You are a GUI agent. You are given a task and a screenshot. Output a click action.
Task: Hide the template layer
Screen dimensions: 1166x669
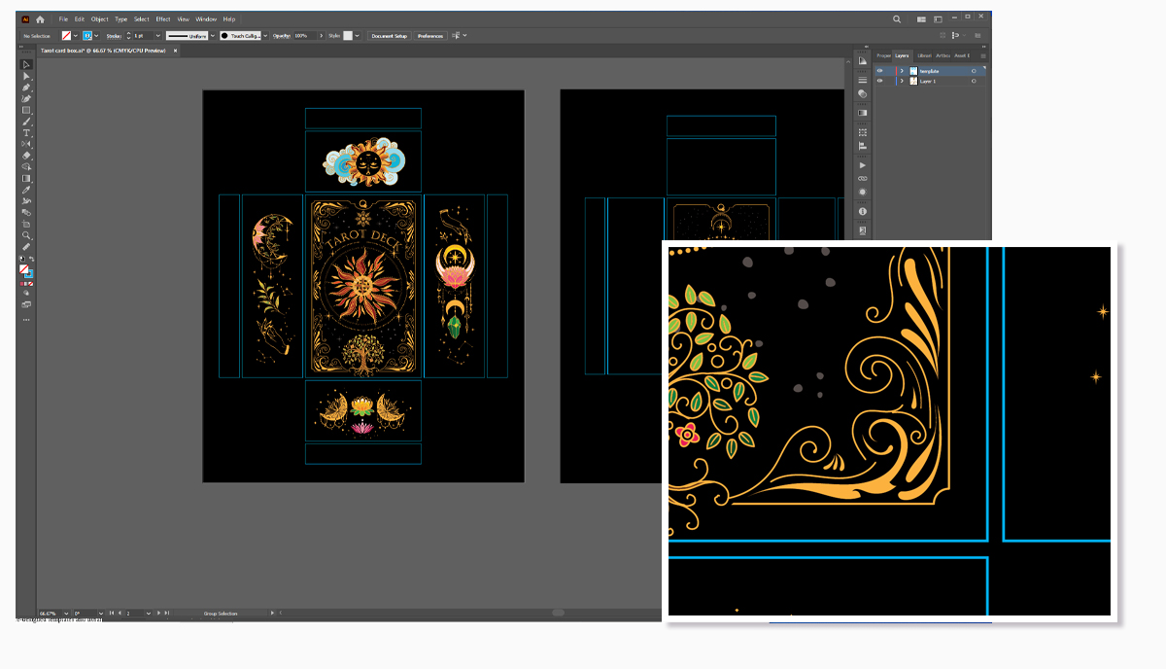coord(880,71)
